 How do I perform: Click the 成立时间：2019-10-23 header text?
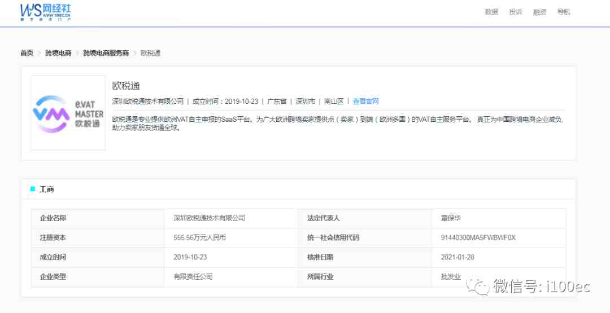225,102
